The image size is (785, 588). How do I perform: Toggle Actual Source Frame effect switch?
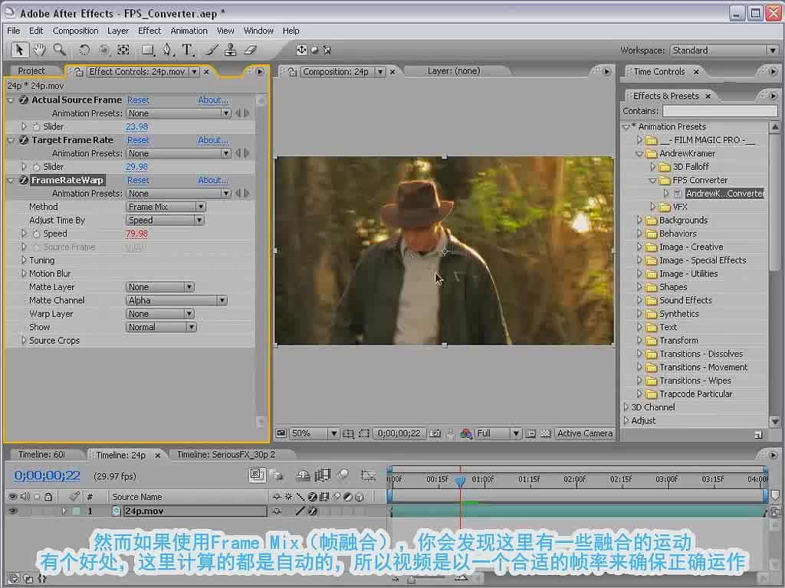(x=23, y=100)
